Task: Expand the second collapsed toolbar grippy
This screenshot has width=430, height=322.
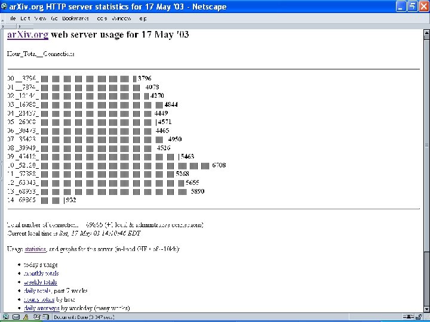Action: [x=25, y=27]
